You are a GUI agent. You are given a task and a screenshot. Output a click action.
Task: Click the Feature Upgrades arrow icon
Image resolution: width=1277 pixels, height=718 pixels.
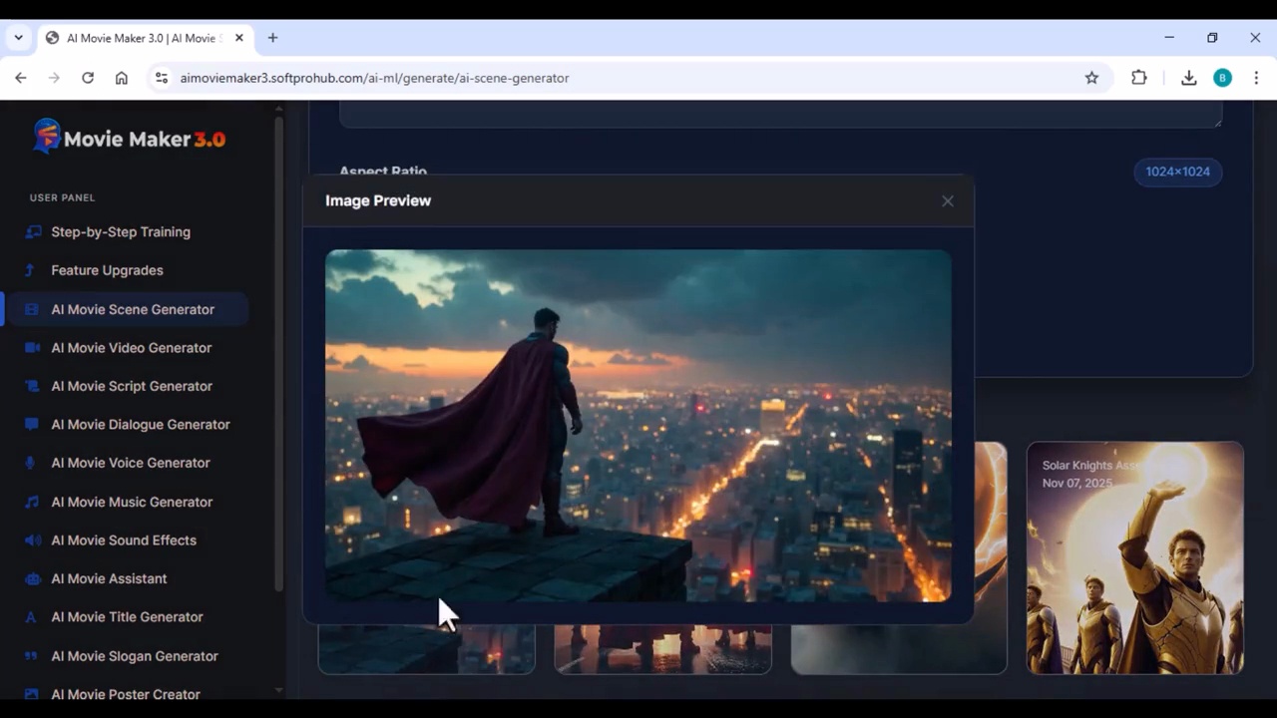30,270
